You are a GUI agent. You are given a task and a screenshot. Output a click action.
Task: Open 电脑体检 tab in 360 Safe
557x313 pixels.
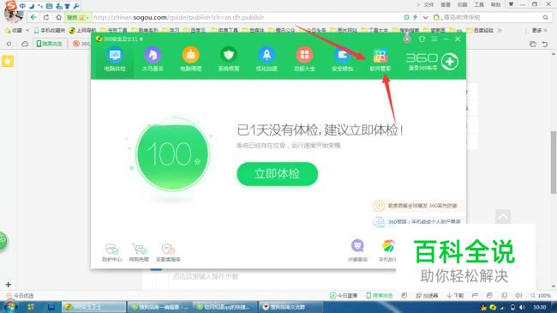tap(115, 59)
